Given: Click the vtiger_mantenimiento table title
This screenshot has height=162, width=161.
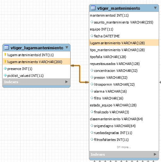Looking at the screenshot, I should tap(118, 8).
